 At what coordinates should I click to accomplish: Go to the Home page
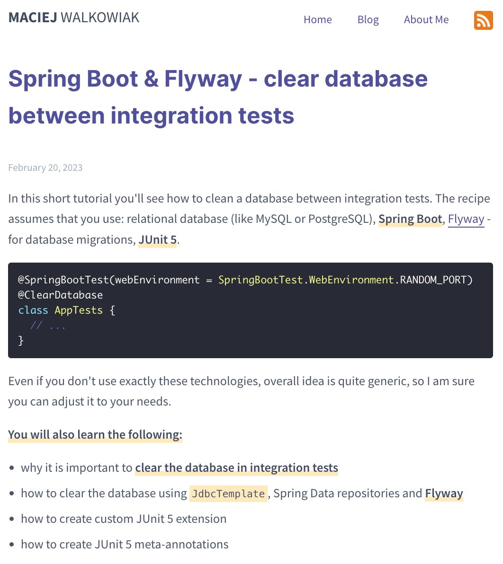coord(317,19)
